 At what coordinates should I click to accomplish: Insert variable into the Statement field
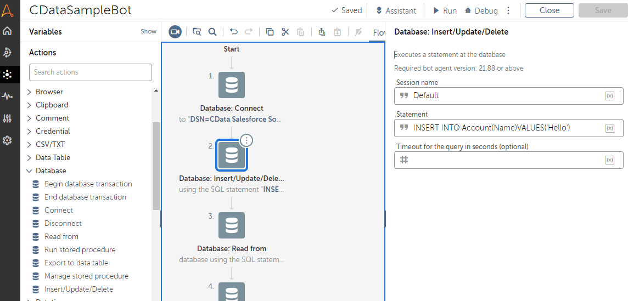[609, 128]
